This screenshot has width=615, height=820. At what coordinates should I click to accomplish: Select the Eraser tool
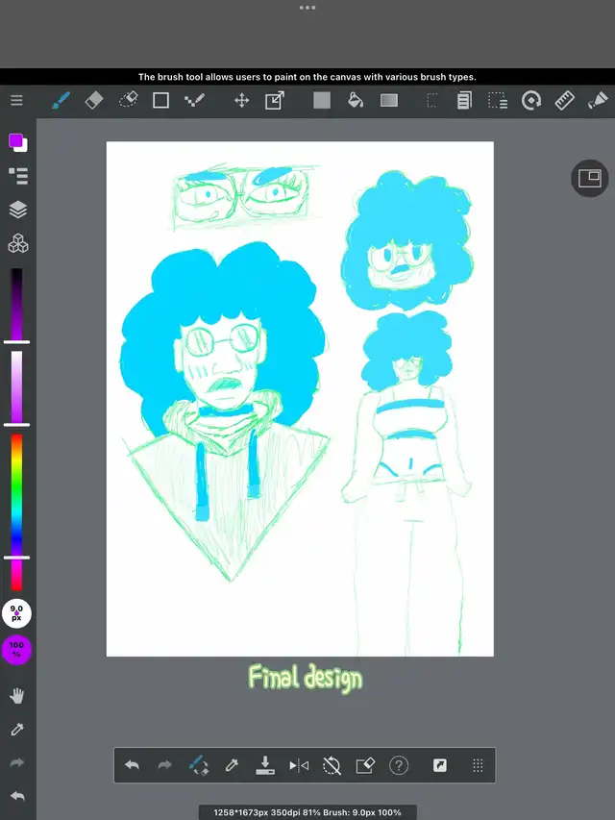(94, 100)
